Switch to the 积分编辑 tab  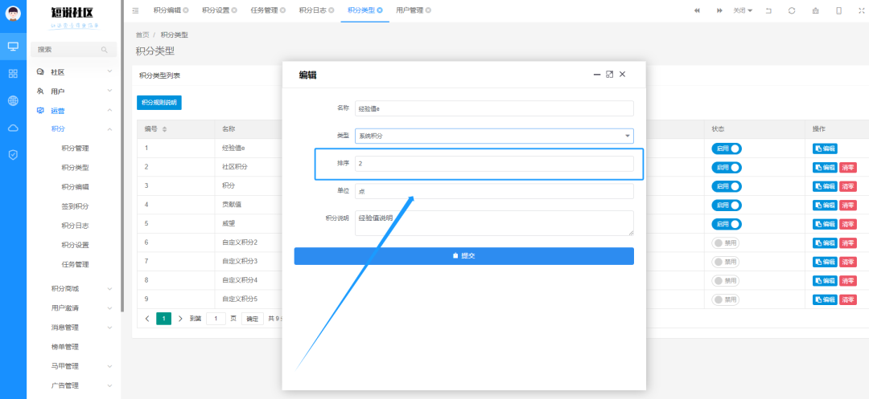[167, 10]
